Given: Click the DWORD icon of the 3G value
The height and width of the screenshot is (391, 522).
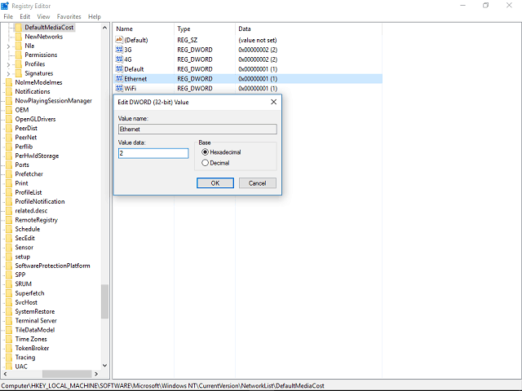Looking at the screenshot, I should click(x=119, y=50).
